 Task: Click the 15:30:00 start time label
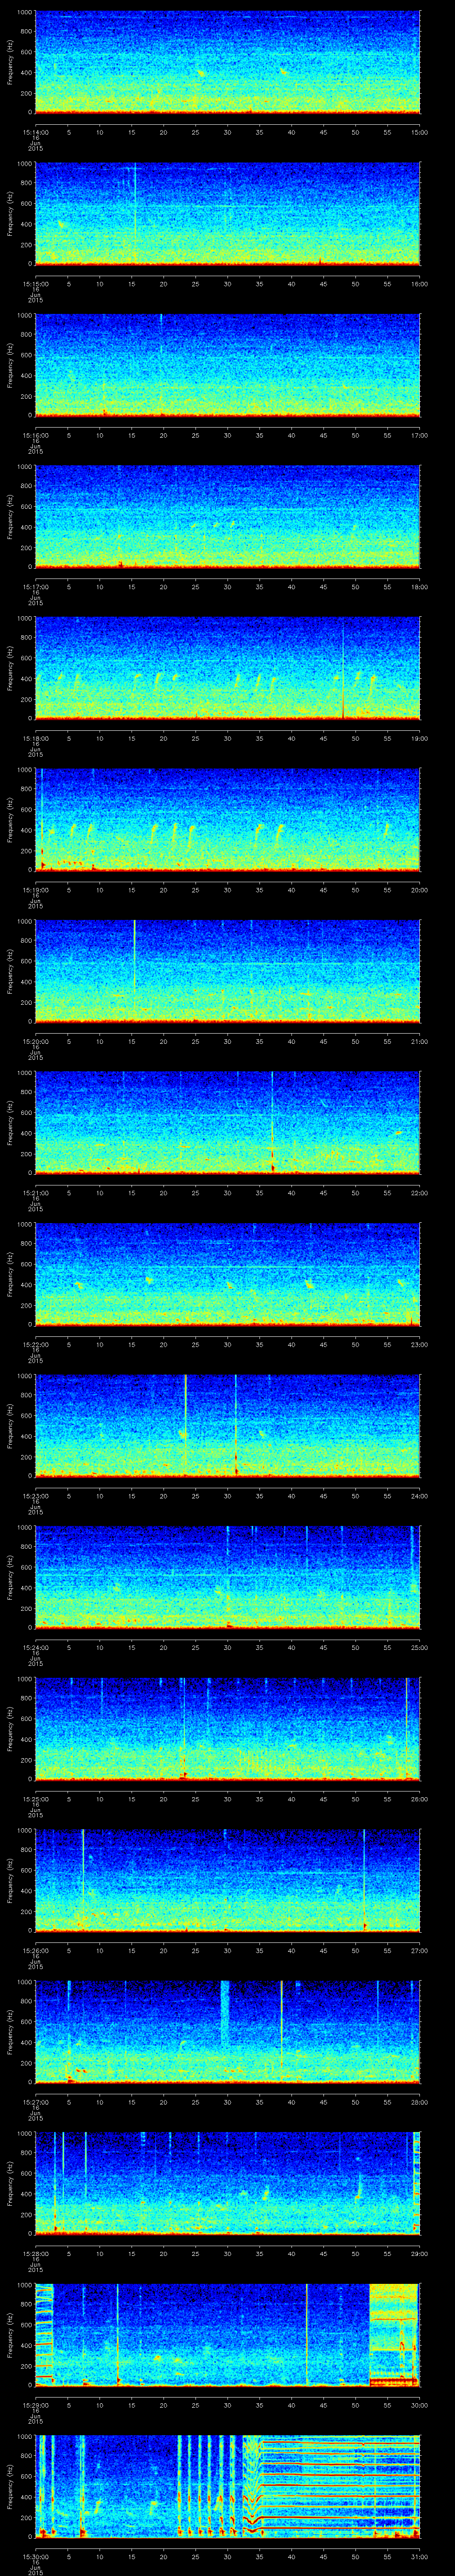[x=35, y=2556]
